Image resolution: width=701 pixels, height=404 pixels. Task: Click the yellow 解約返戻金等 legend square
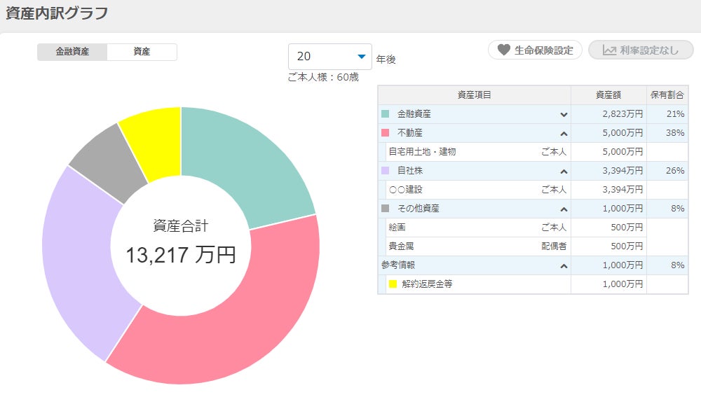click(x=393, y=284)
